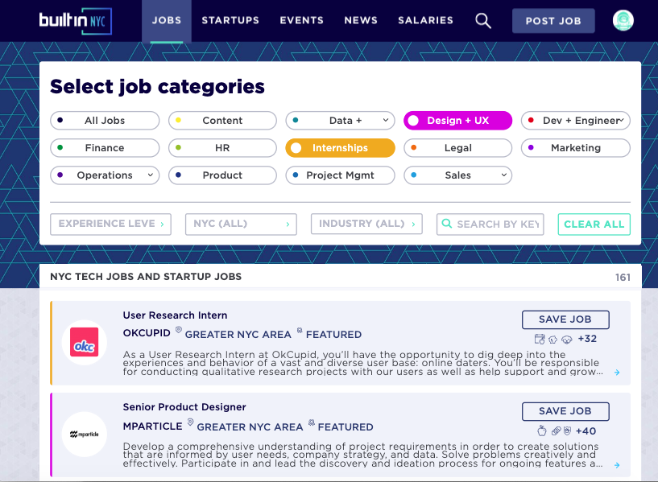The image size is (658, 482).
Task: Click the Search by keyword field
Action: [x=497, y=224]
